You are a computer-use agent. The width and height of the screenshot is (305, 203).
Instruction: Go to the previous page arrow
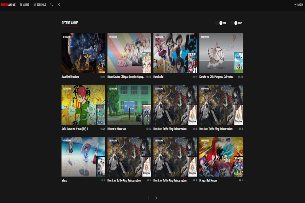tap(148, 198)
